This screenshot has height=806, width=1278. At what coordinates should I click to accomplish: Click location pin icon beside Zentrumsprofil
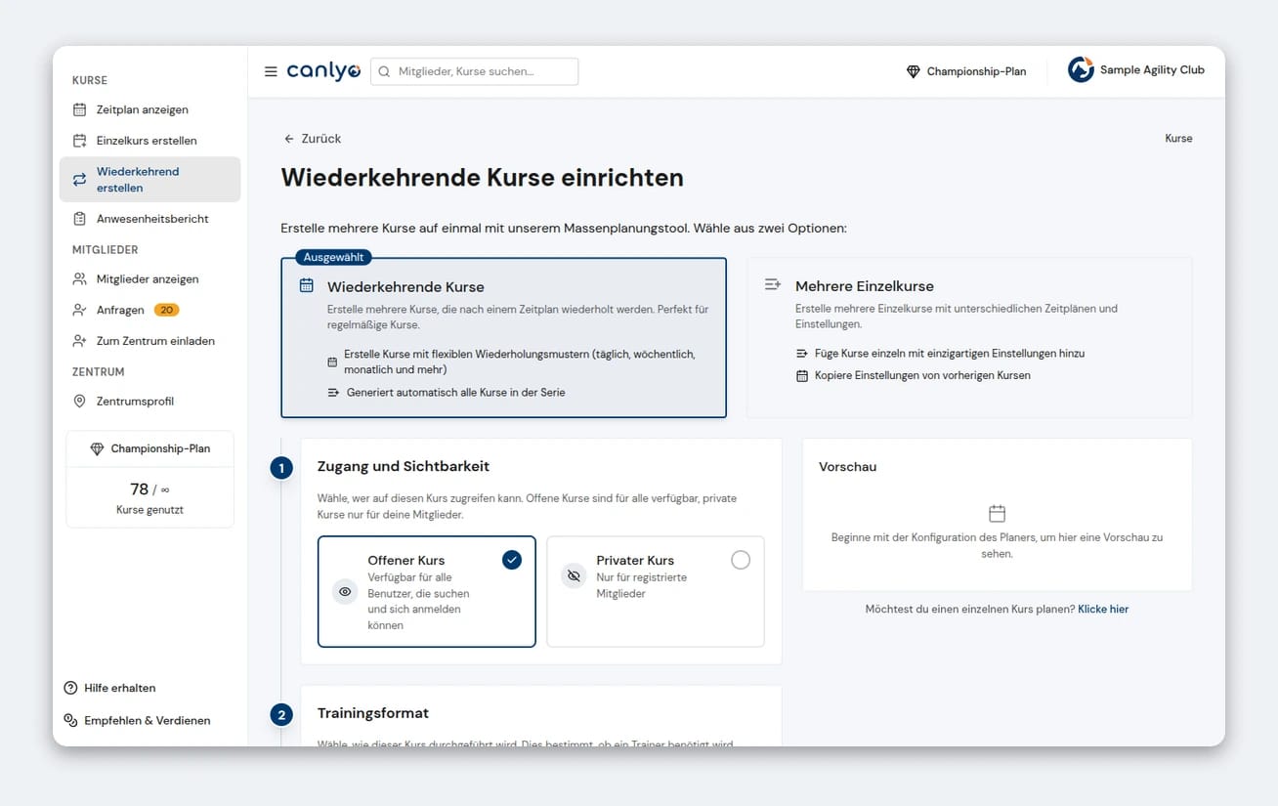click(x=80, y=402)
